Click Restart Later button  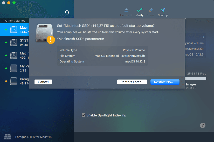tap(132, 82)
